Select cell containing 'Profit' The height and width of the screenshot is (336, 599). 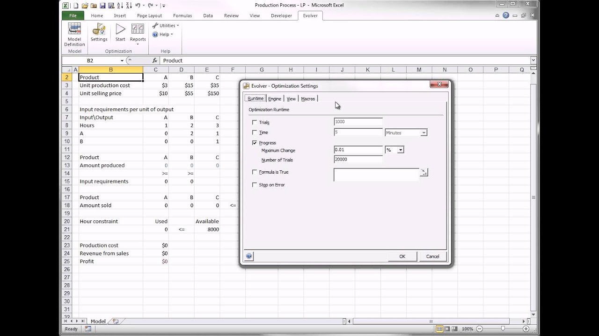[111, 261]
